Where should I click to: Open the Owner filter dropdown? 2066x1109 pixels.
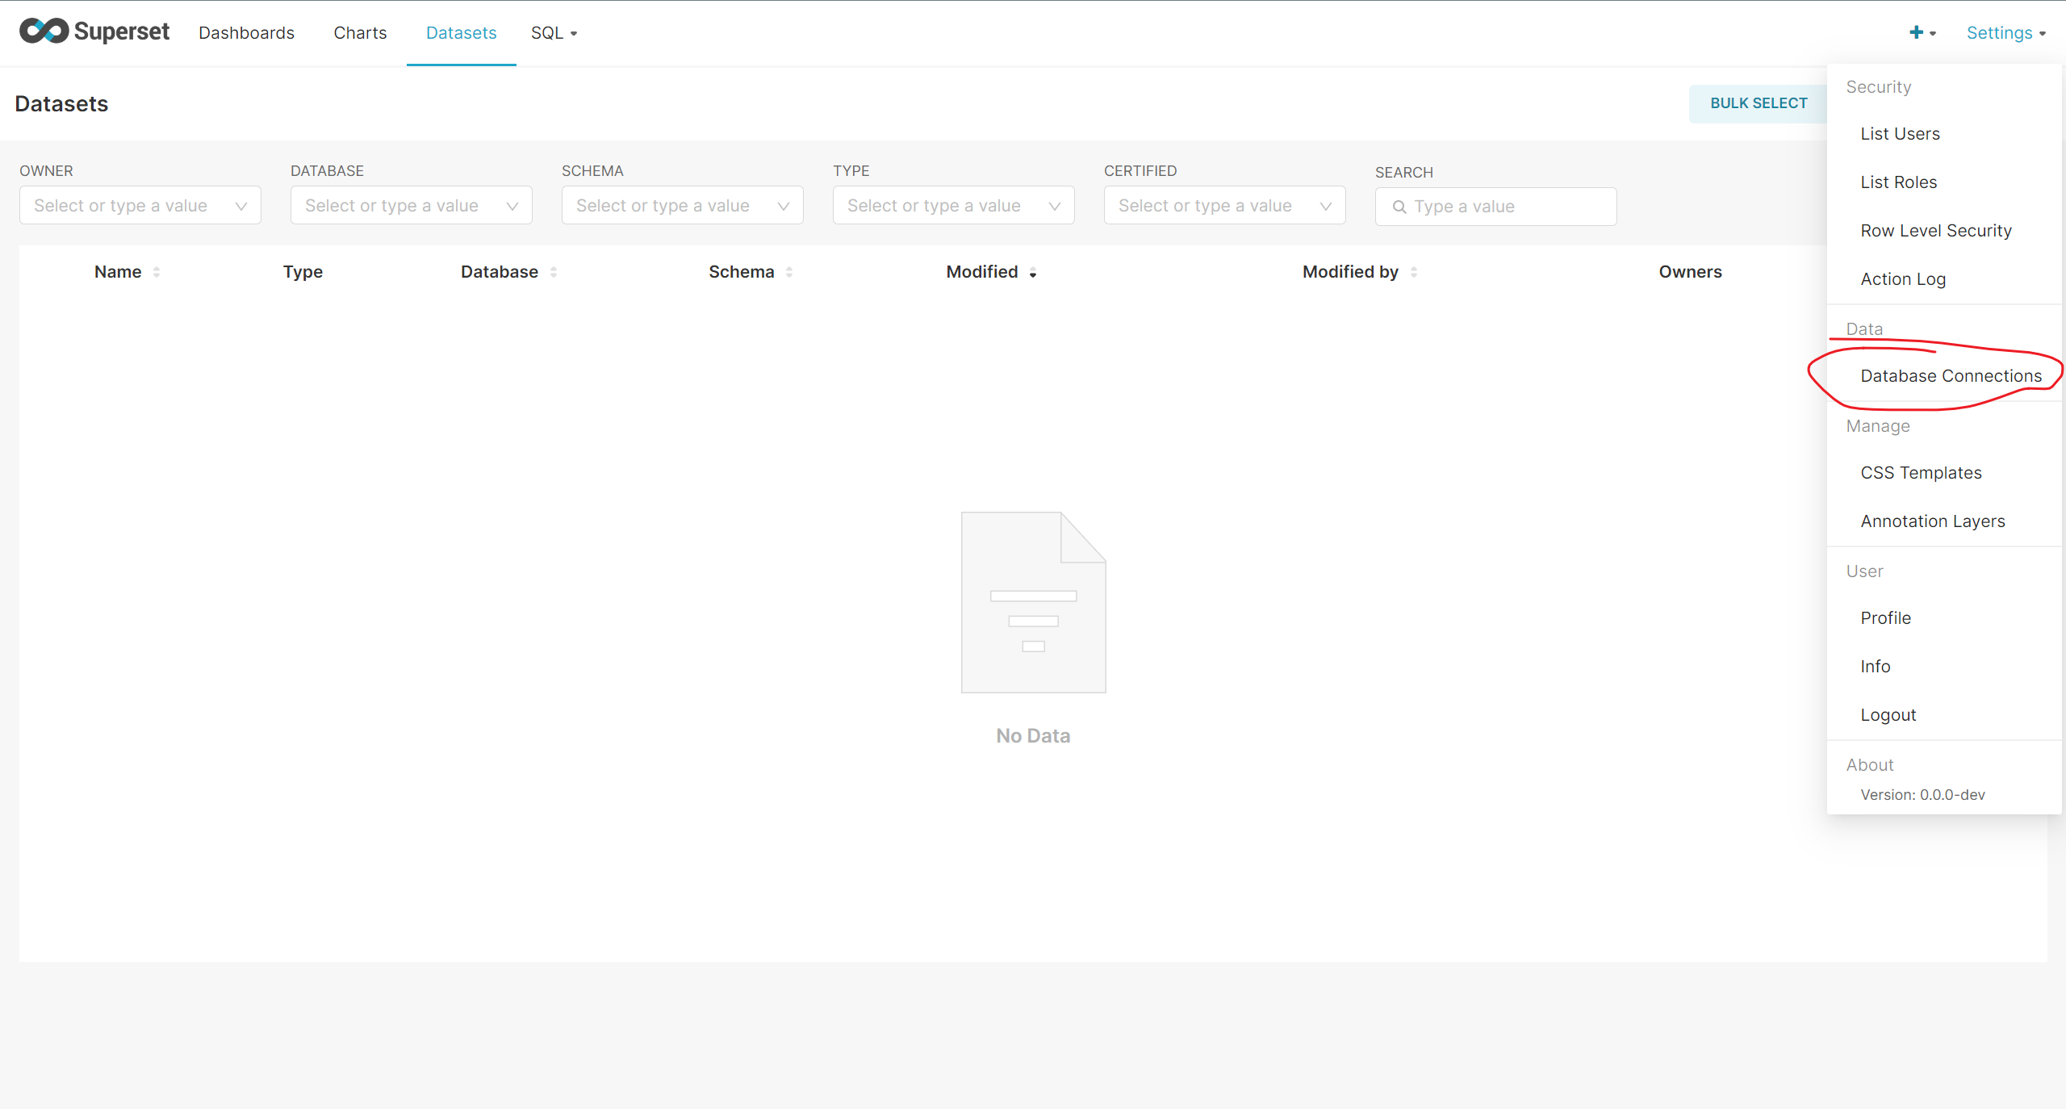point(140,206)
